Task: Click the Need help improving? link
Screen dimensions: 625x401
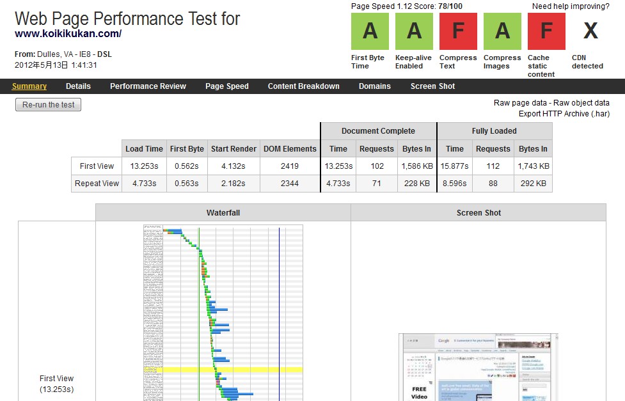Action: click(x=571, y=6)
